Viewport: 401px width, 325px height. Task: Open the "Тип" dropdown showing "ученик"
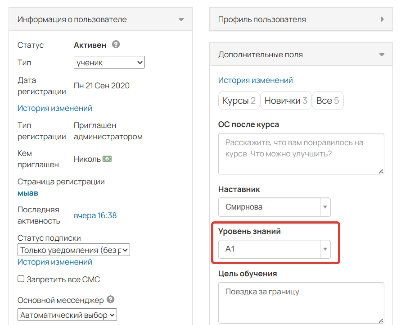coord(109,62)
